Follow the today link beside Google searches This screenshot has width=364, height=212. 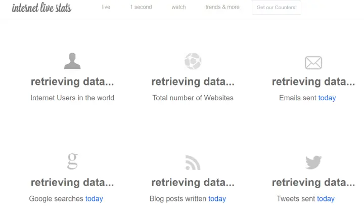point(94,199)
